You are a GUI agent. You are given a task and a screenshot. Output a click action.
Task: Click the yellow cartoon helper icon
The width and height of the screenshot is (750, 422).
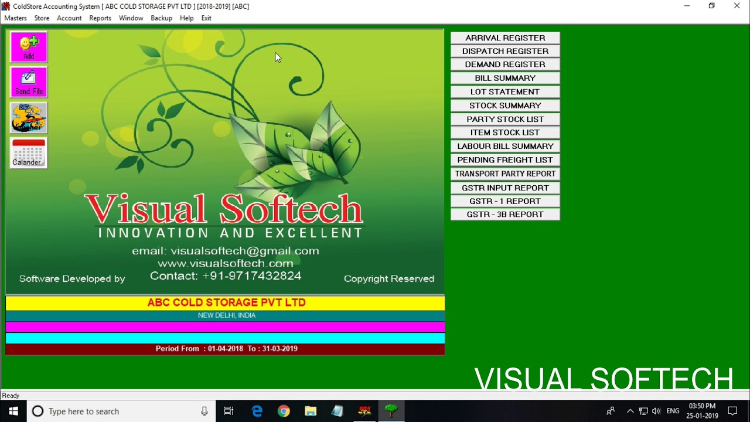tap(29, 118)
